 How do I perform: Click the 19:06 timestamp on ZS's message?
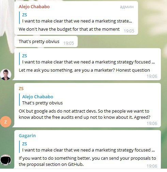tap(152, 124)
